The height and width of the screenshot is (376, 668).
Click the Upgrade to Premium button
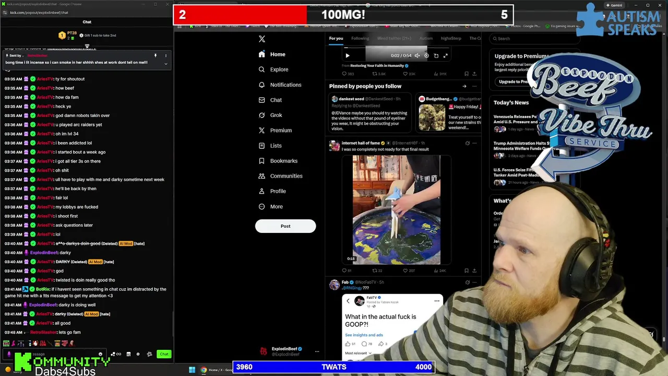coord(515,81)
